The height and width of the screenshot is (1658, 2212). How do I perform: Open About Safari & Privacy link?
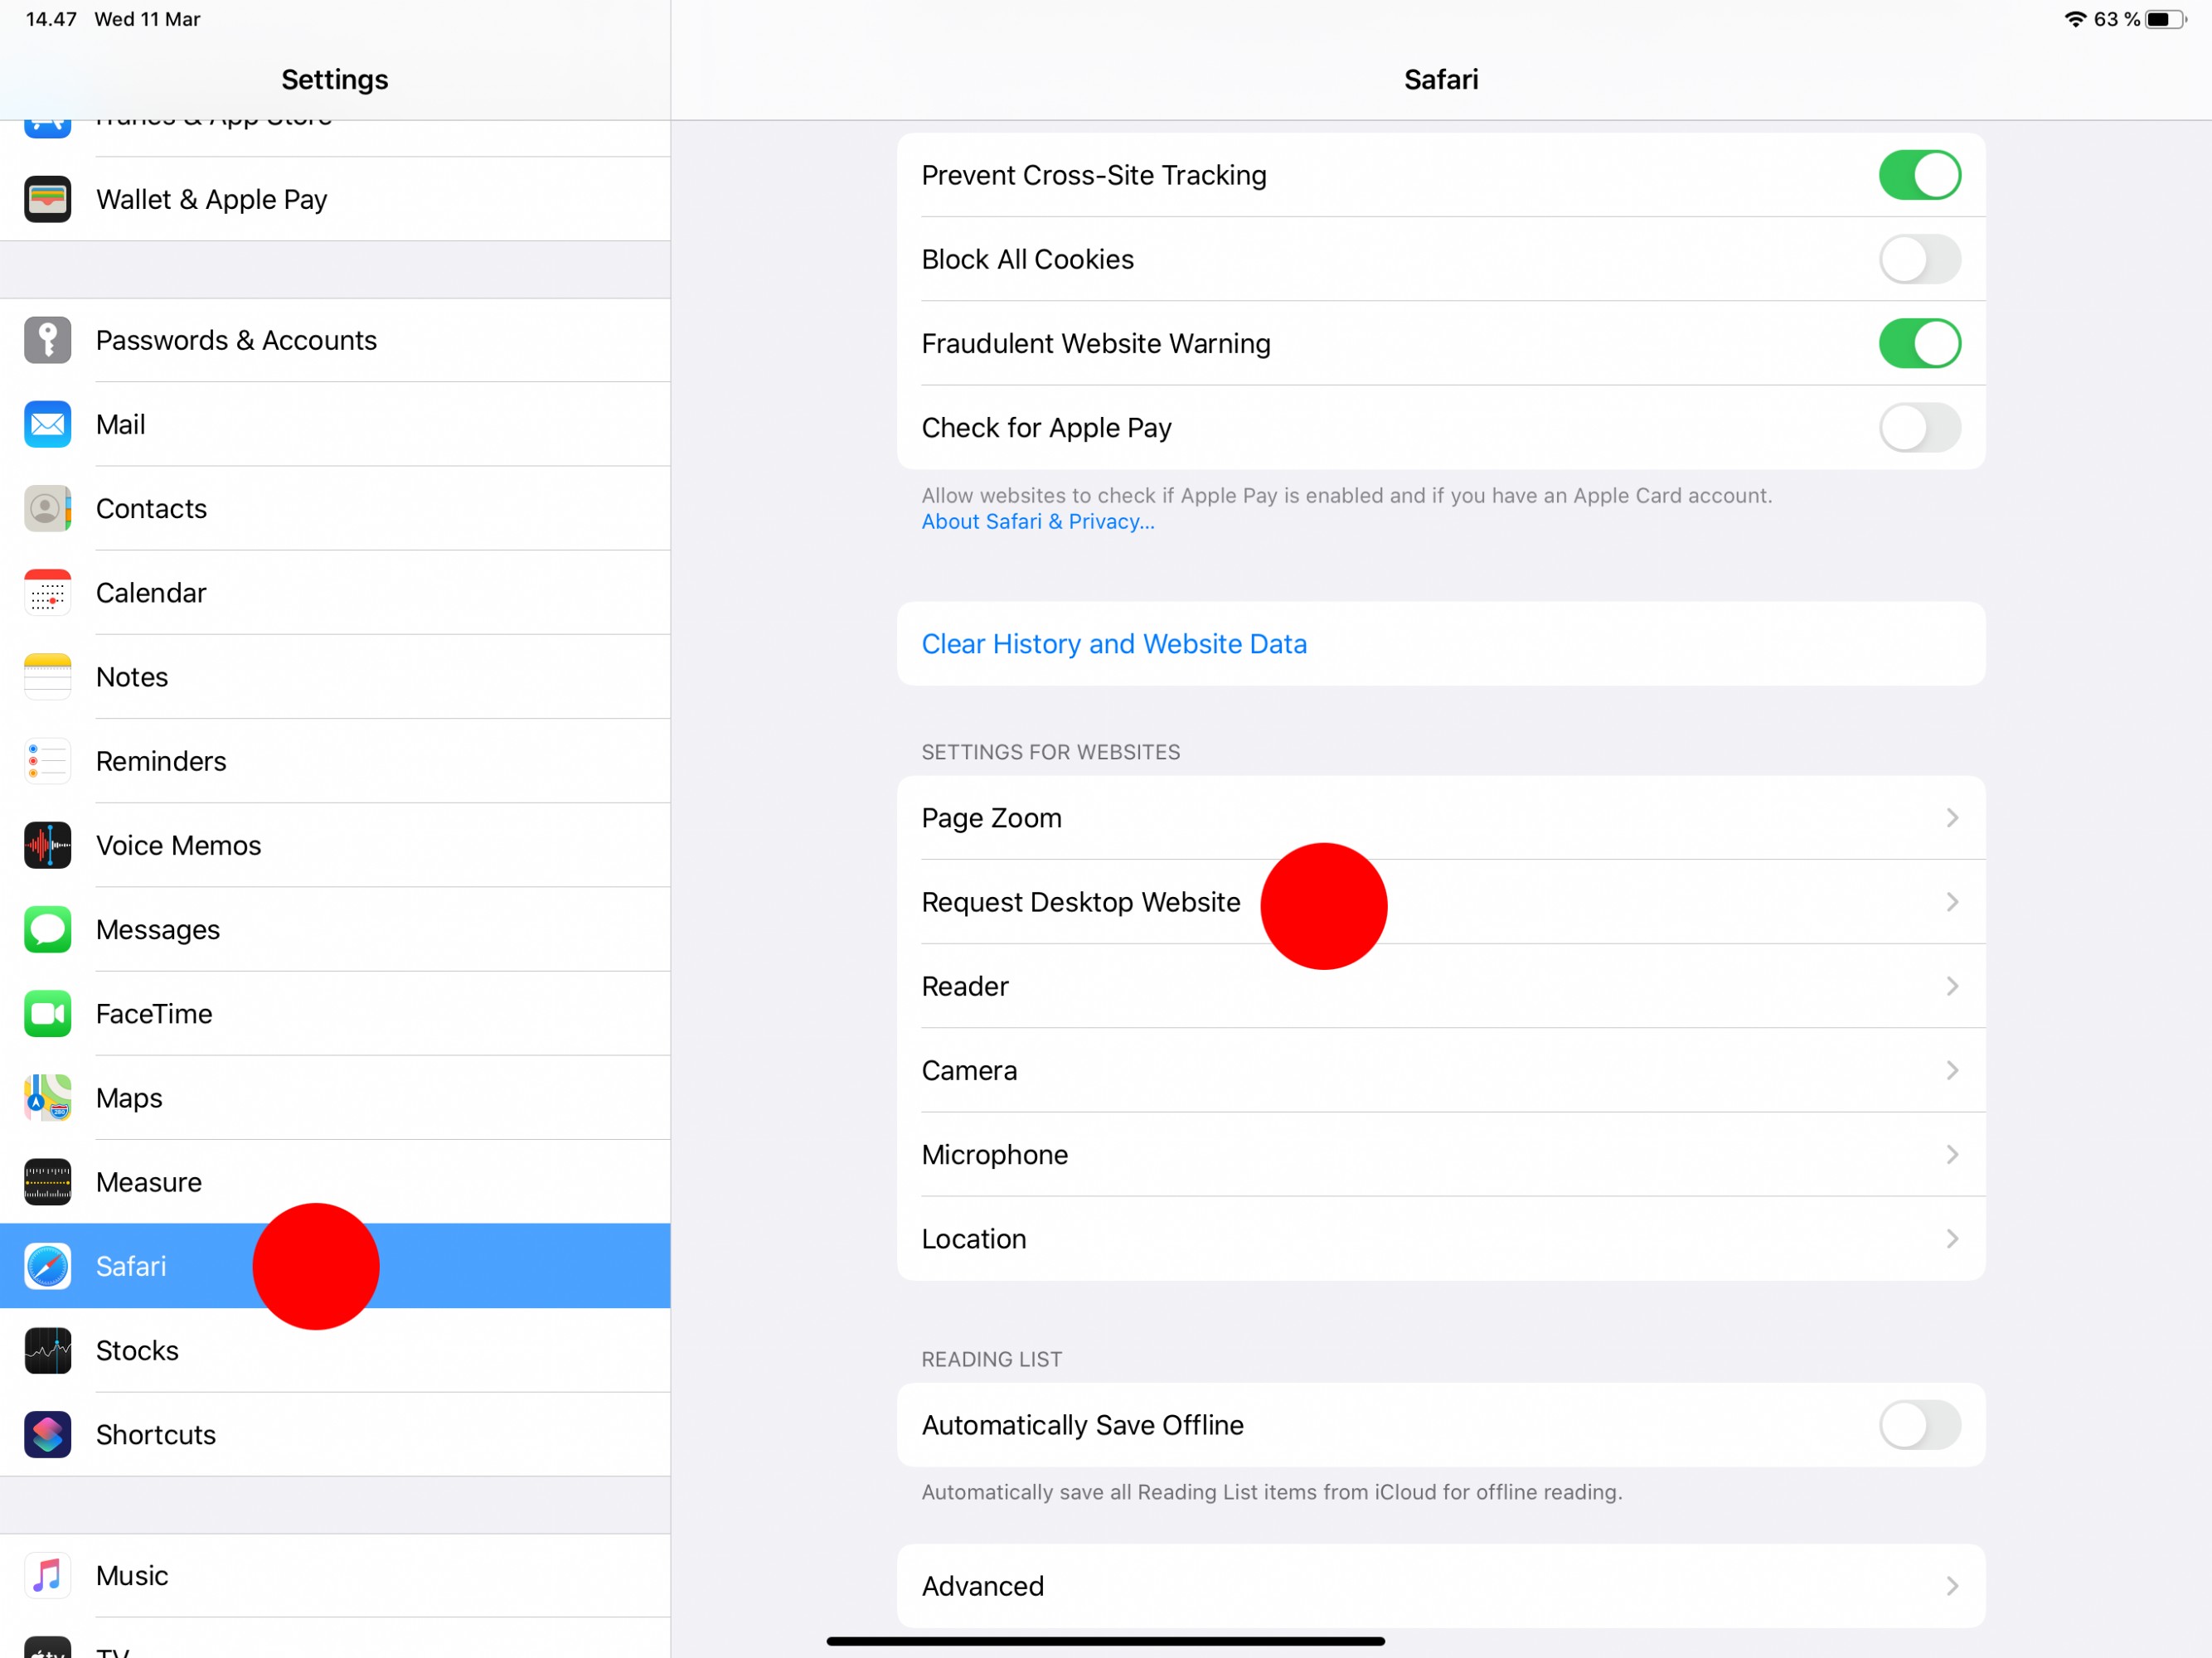[x=1037, y=521]
